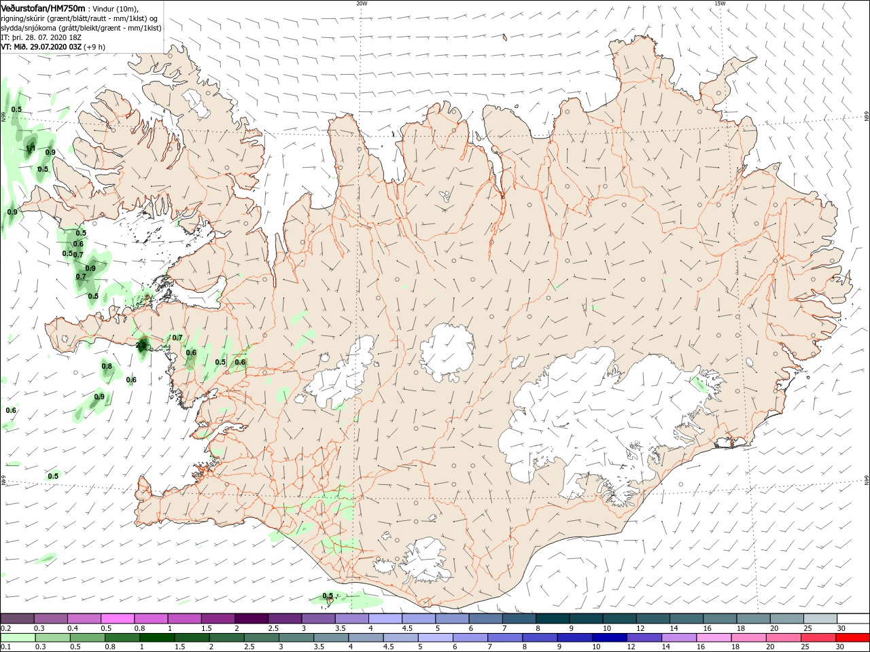Screen dimensions: 870x652
Task: Select the darkest green 1 mm rain swatch
Action: point(156,638)
